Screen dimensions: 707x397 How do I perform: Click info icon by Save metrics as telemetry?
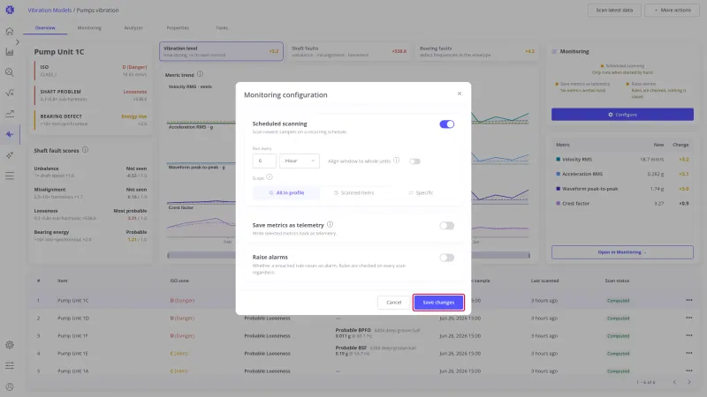tap(330, 225)
